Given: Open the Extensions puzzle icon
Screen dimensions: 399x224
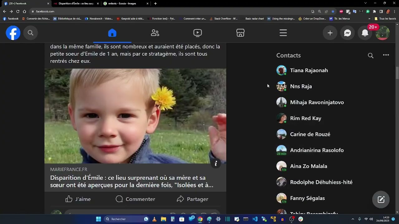Looking at the screenshot, I should [x=374, y=12].
